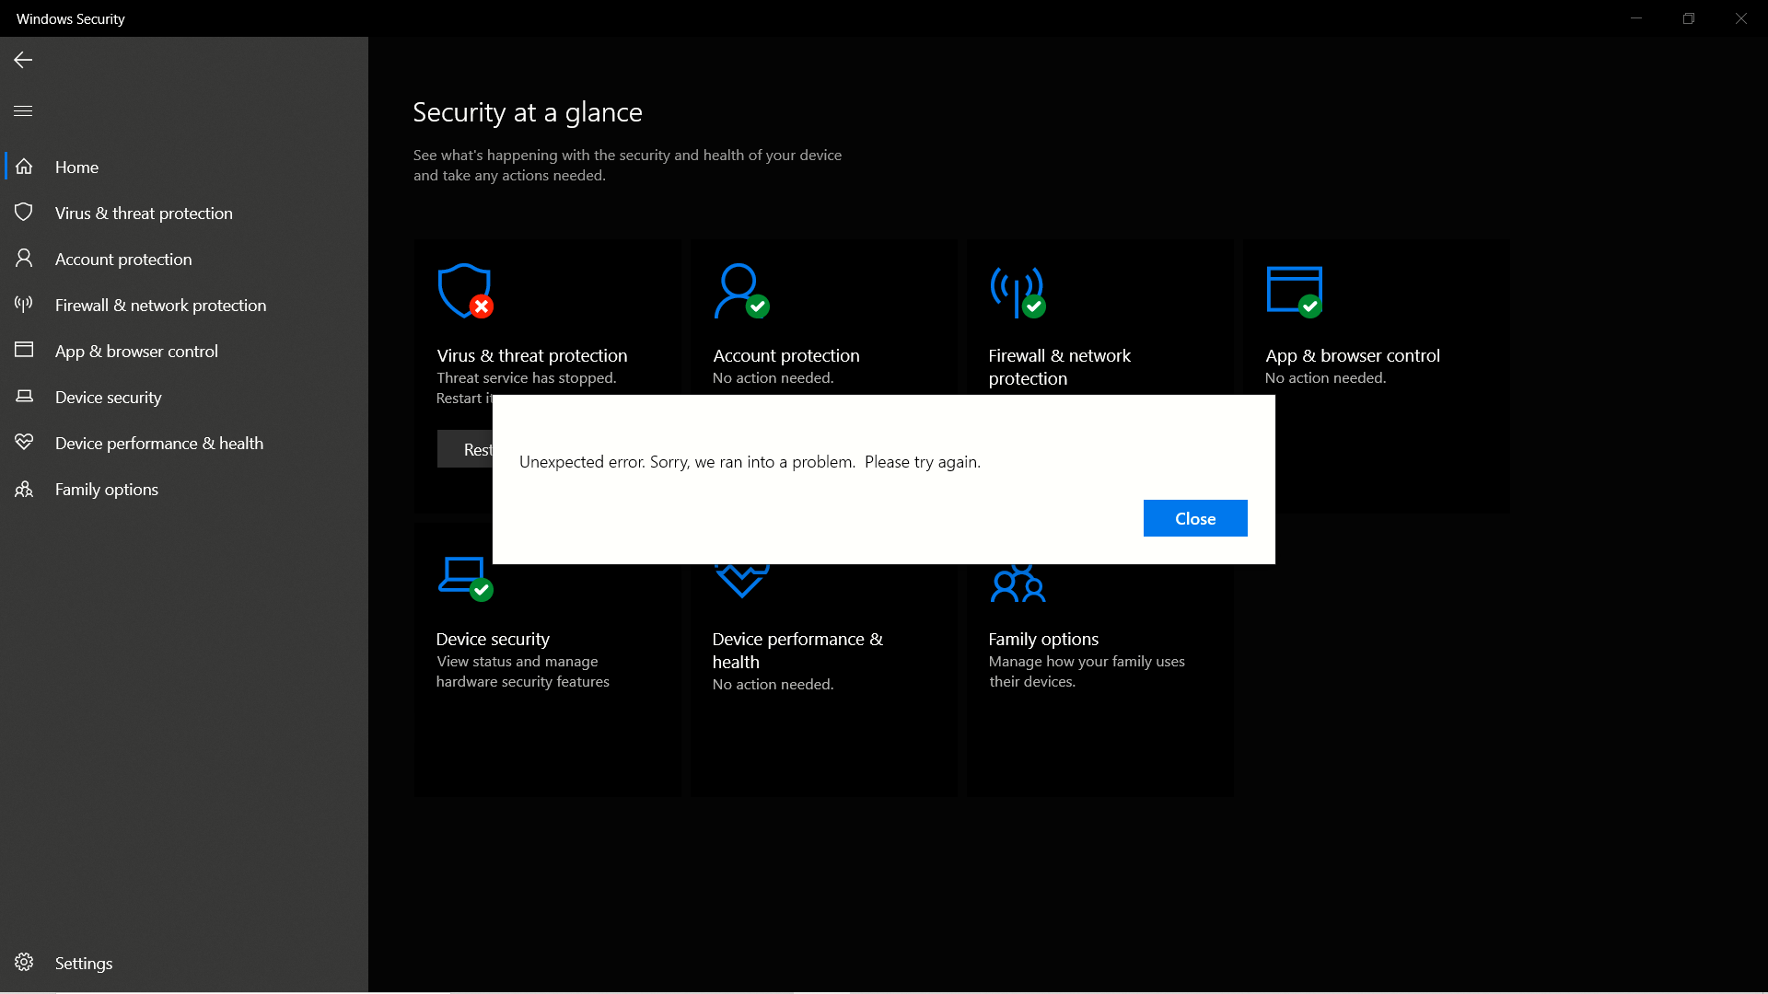Screen dimensions: 1768x994
Task: Open the Firewall & network protection tile title
Action: click(1060, 366)
